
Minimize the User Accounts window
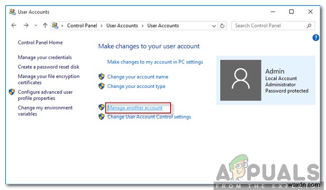pyautogui.click(x=273, y=12)
